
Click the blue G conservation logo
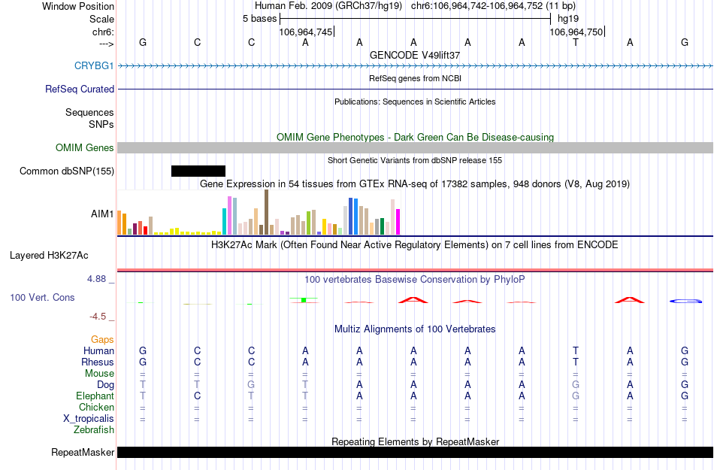pyautogui.click(x=685, y=301)
